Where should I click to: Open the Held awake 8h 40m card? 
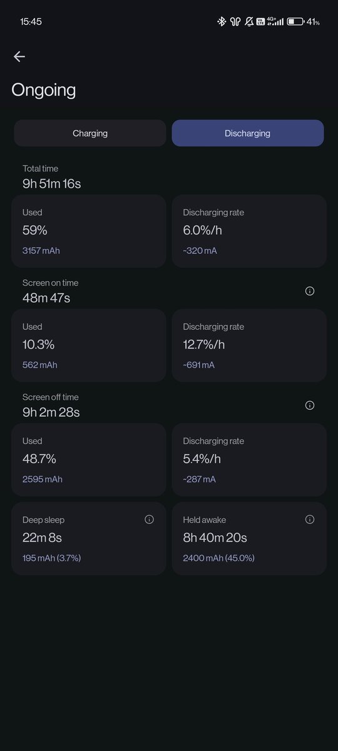pyautogui.click(x=249, y=538)
